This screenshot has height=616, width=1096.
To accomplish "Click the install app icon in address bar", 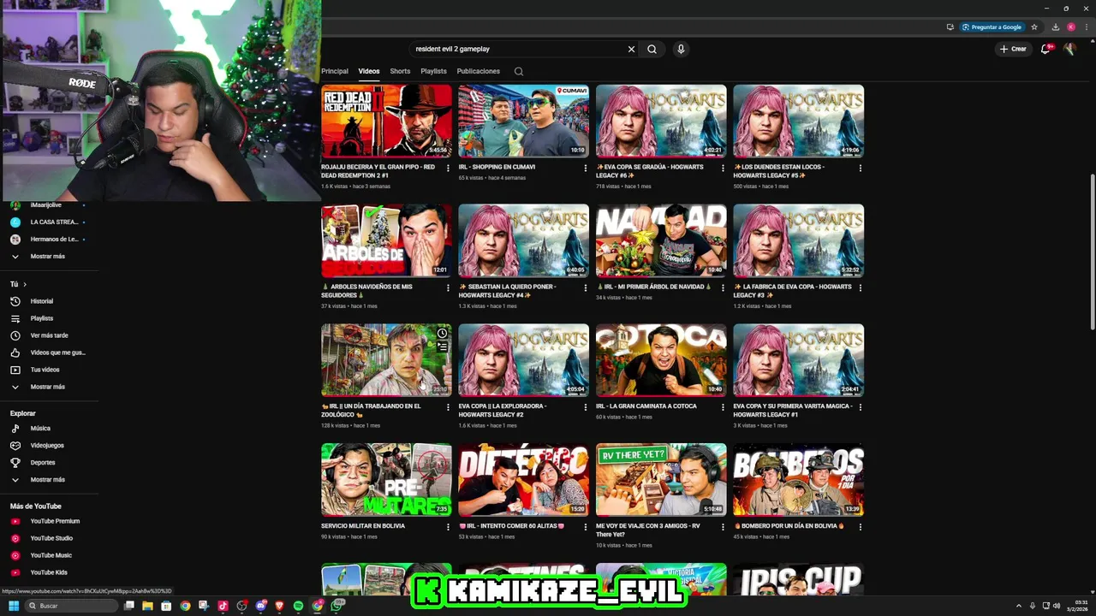I will pyautogui.click(x=950, y=27).
